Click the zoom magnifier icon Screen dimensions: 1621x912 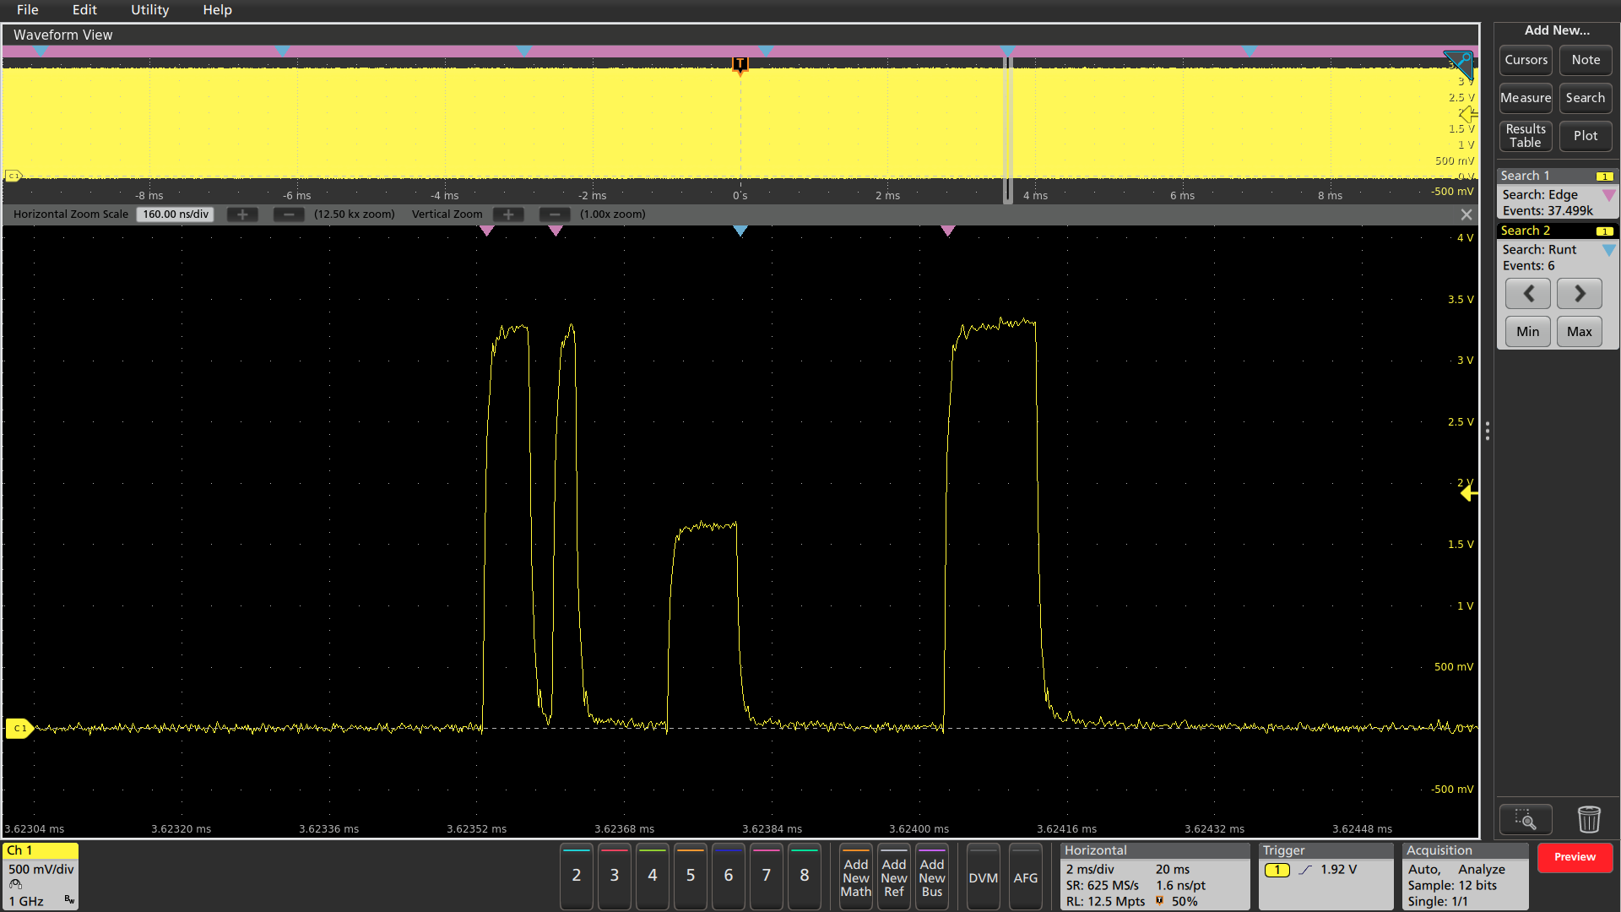point(1525,819)
